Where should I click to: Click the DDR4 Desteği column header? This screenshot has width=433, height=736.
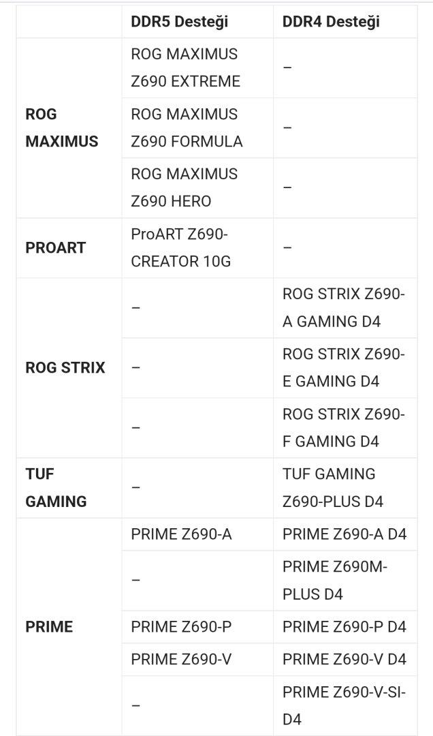[x=331, y=22]
